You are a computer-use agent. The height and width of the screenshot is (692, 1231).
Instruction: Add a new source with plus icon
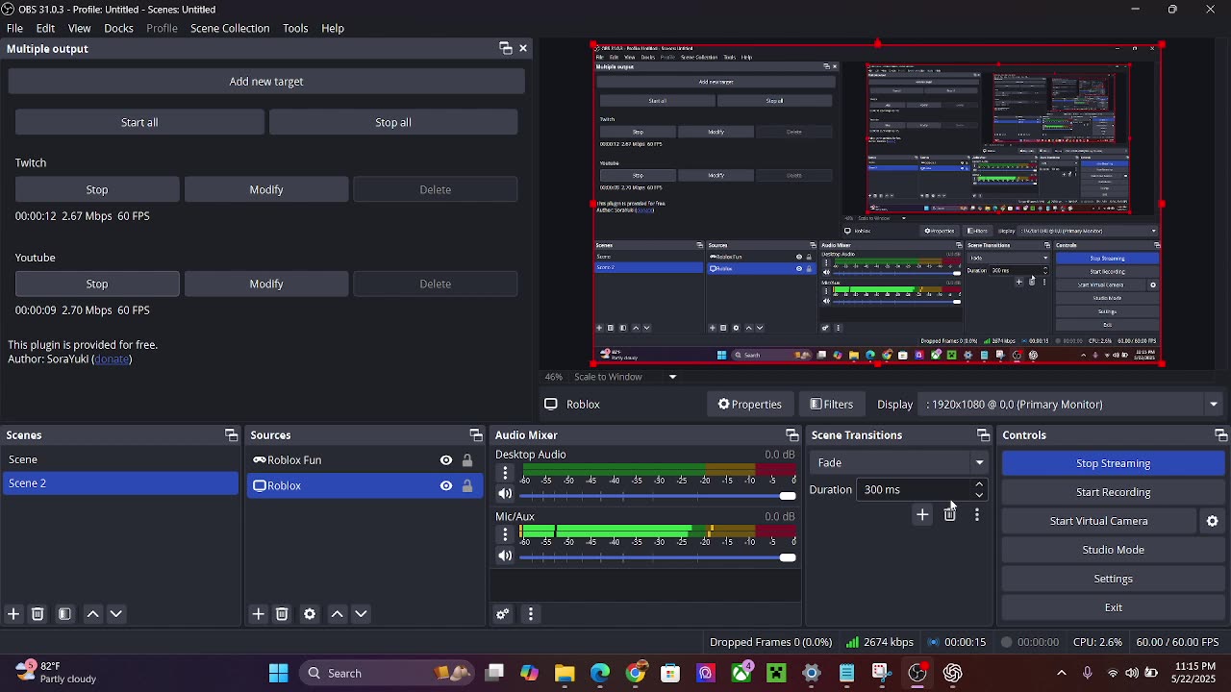point(259,614)
